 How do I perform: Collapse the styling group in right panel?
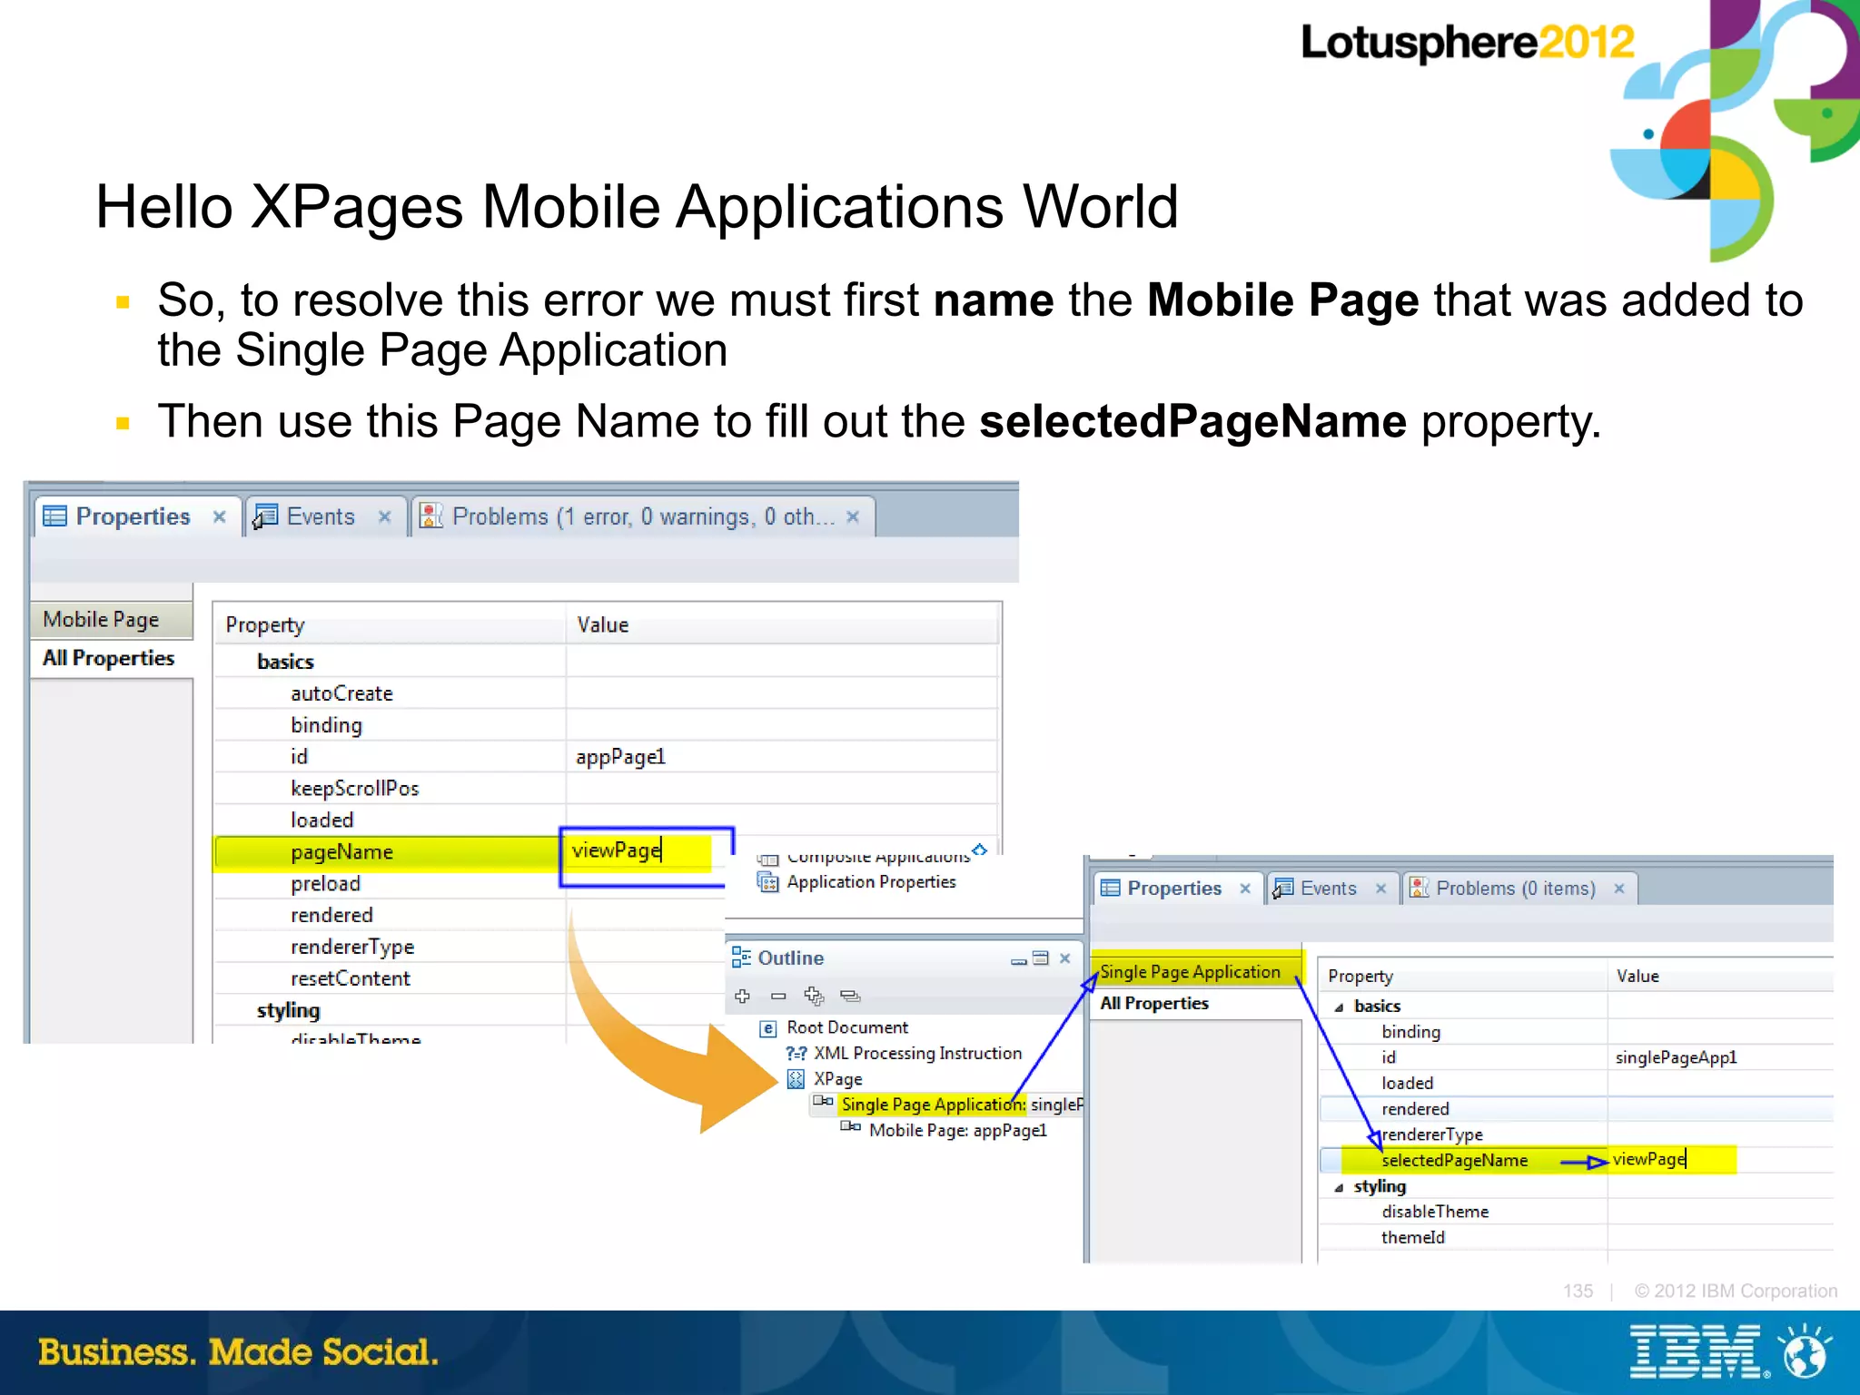click(x=1339, y=1187)
